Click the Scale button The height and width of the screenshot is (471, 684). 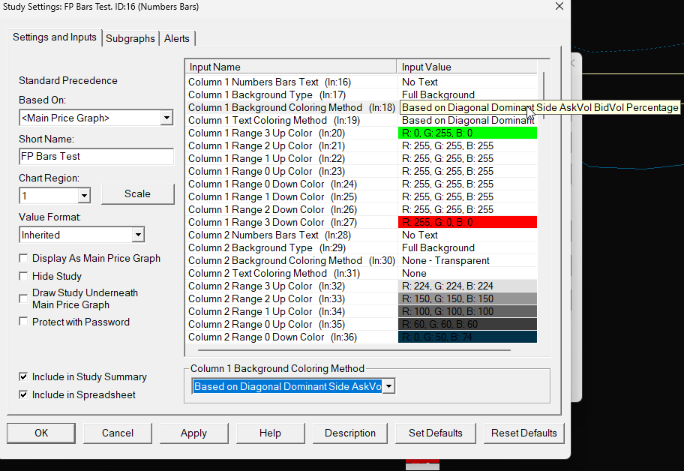point(138,194)
